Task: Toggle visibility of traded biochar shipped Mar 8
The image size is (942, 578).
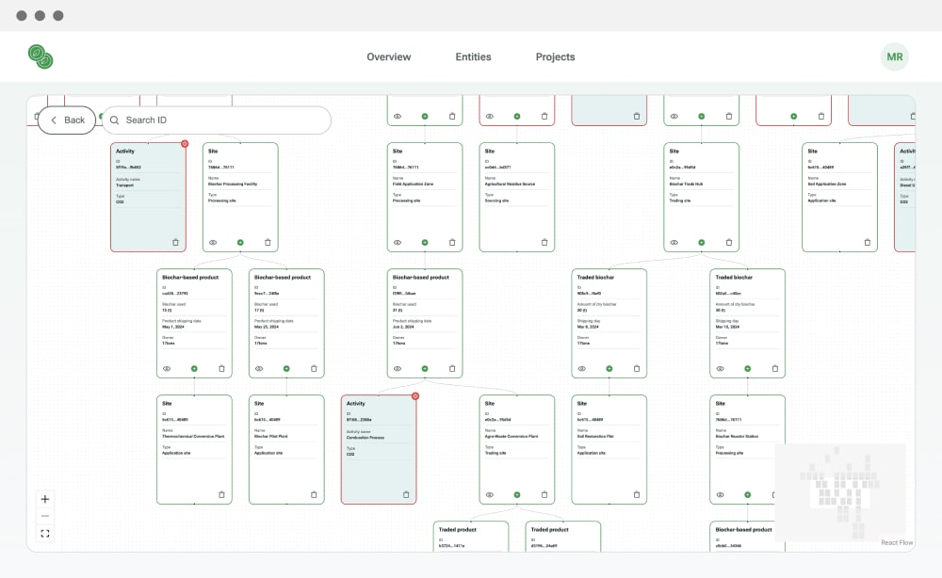Action: click(581, 368)
